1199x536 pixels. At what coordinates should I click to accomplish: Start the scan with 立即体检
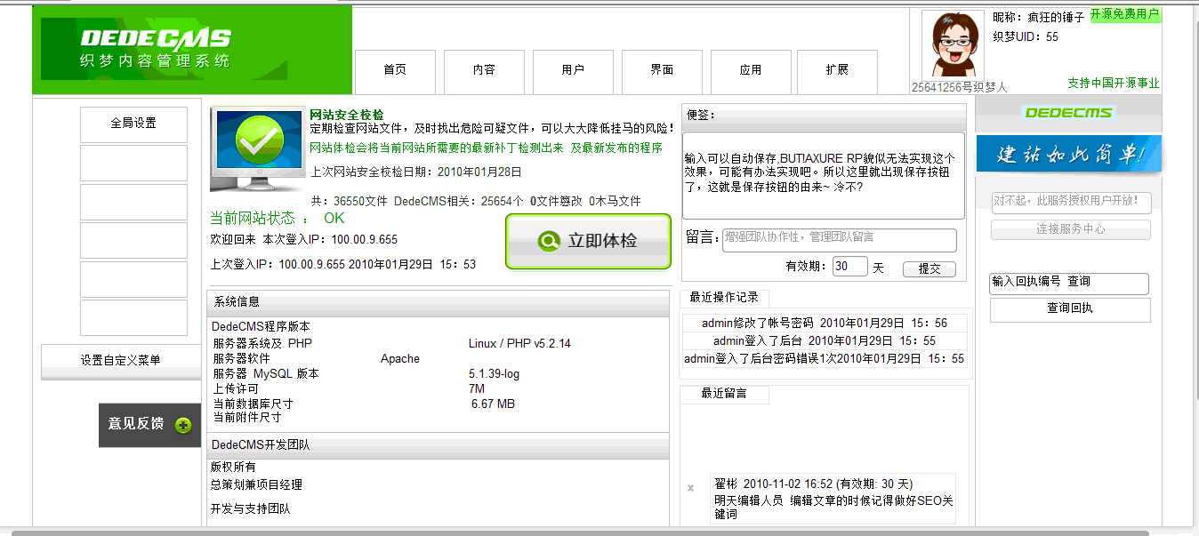click(588, 242)
